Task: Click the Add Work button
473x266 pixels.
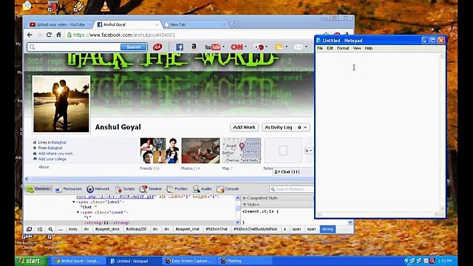Action: pyautogui.click(x=244, y=128)
